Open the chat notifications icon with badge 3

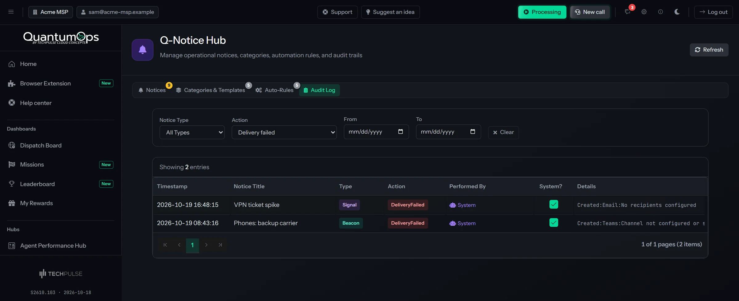click(x=628, y=12)
